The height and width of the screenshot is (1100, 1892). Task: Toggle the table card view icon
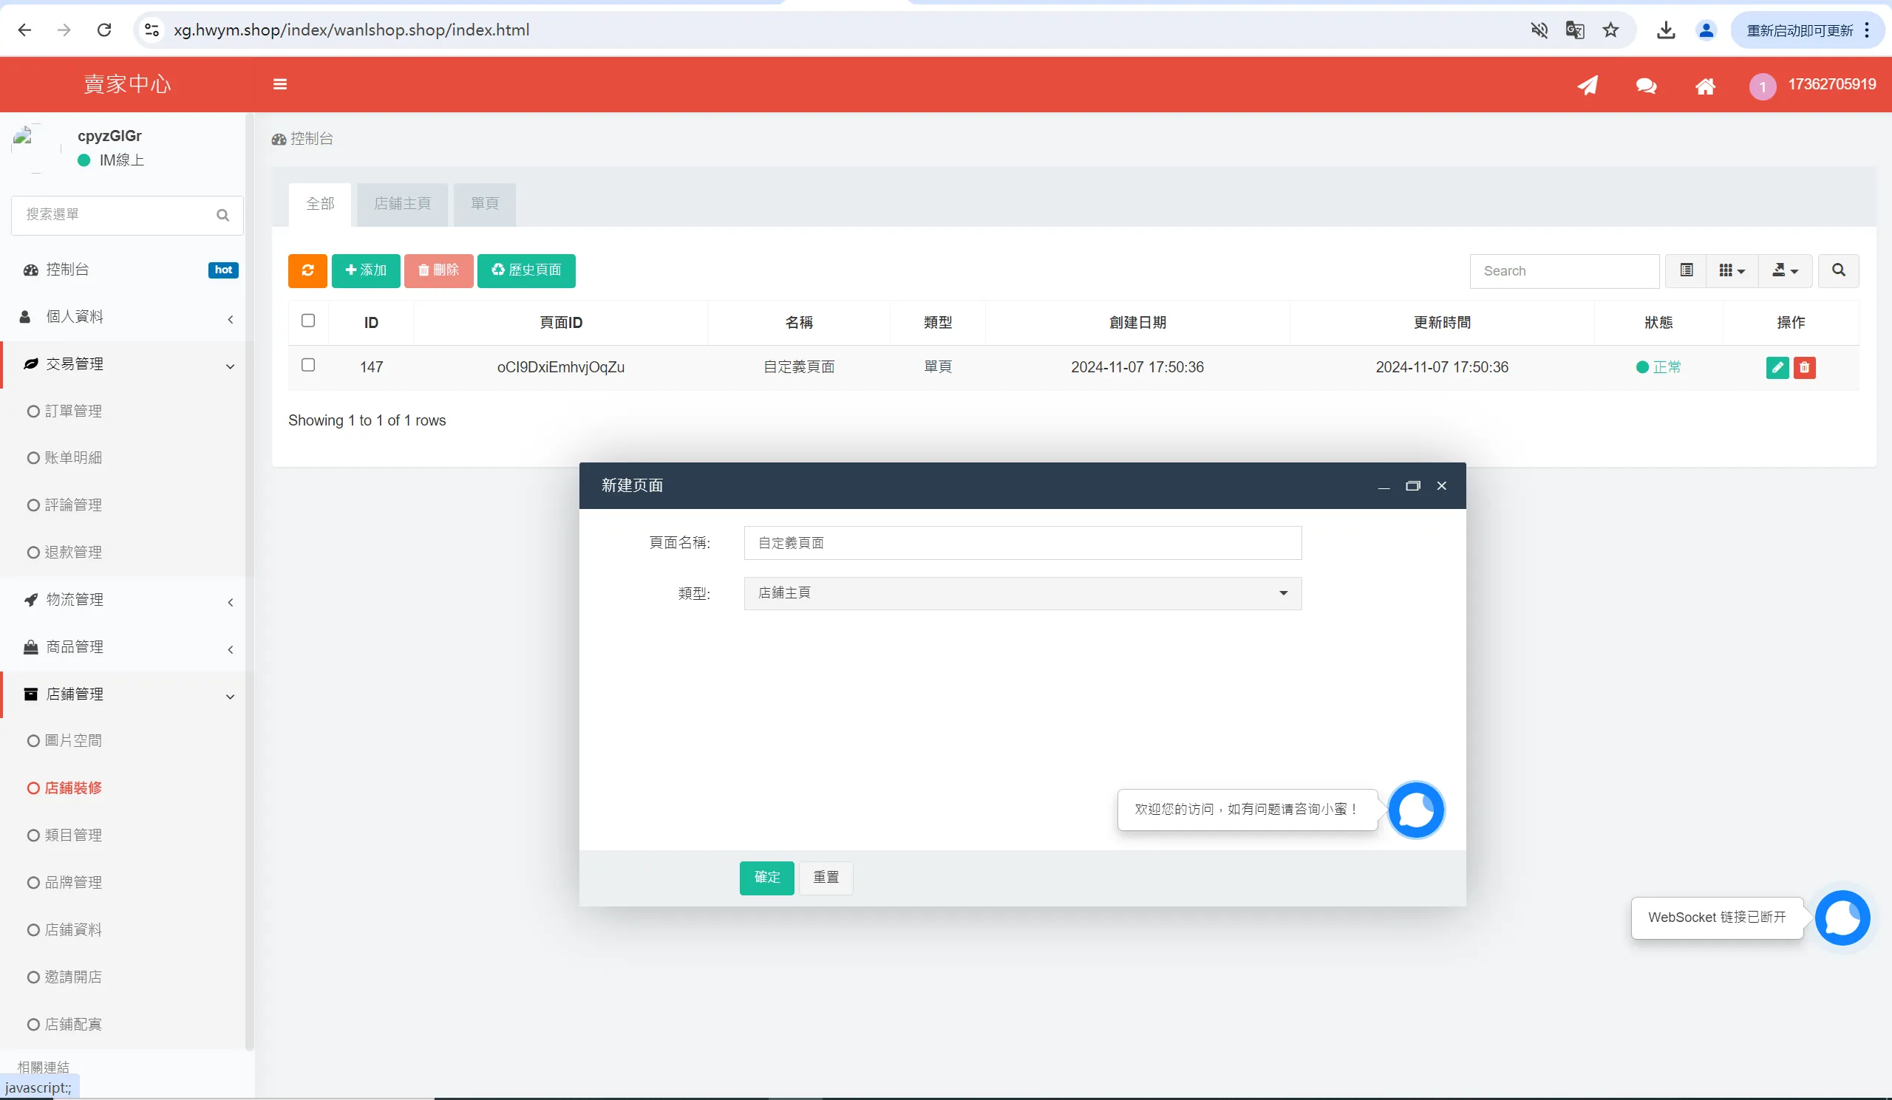tap(1687, 270)
